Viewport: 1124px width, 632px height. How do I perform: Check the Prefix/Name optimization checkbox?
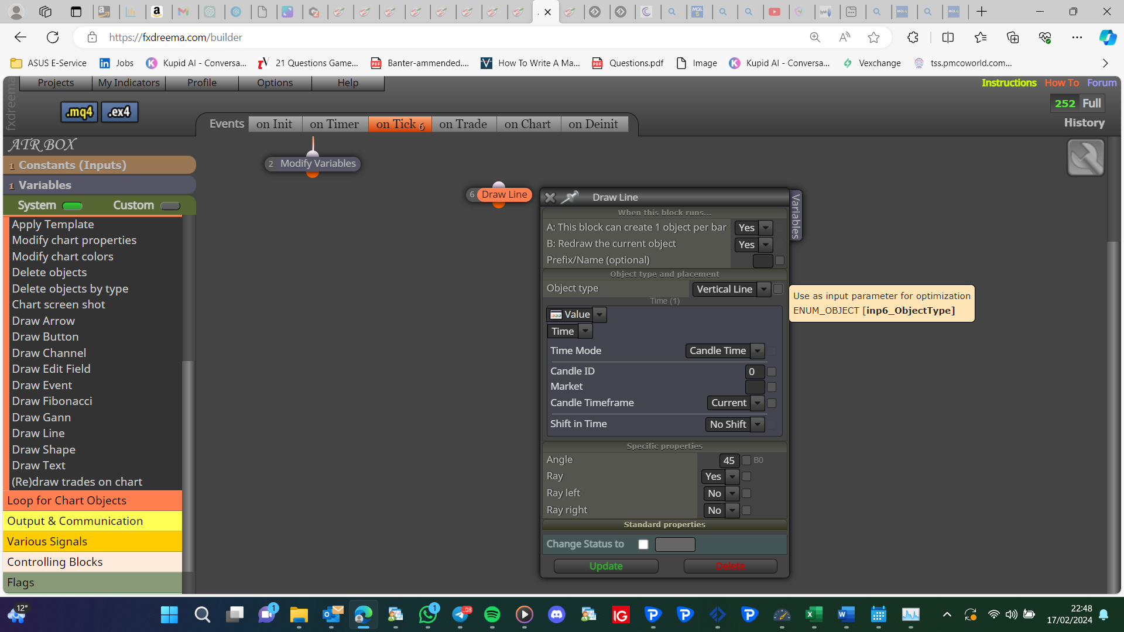780,260
